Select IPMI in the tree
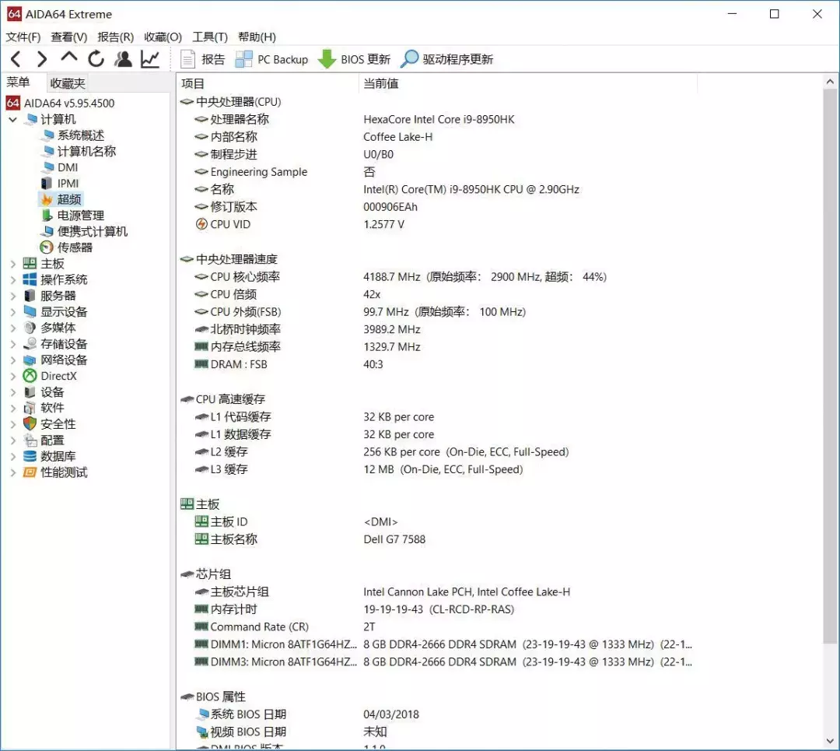Image resolution: width=840 pixels, height=751 pixels. [x=68, y=184]
